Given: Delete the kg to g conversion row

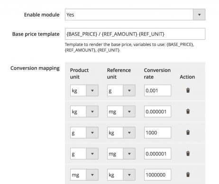Looking at the screenshot, I should [188, 90].
